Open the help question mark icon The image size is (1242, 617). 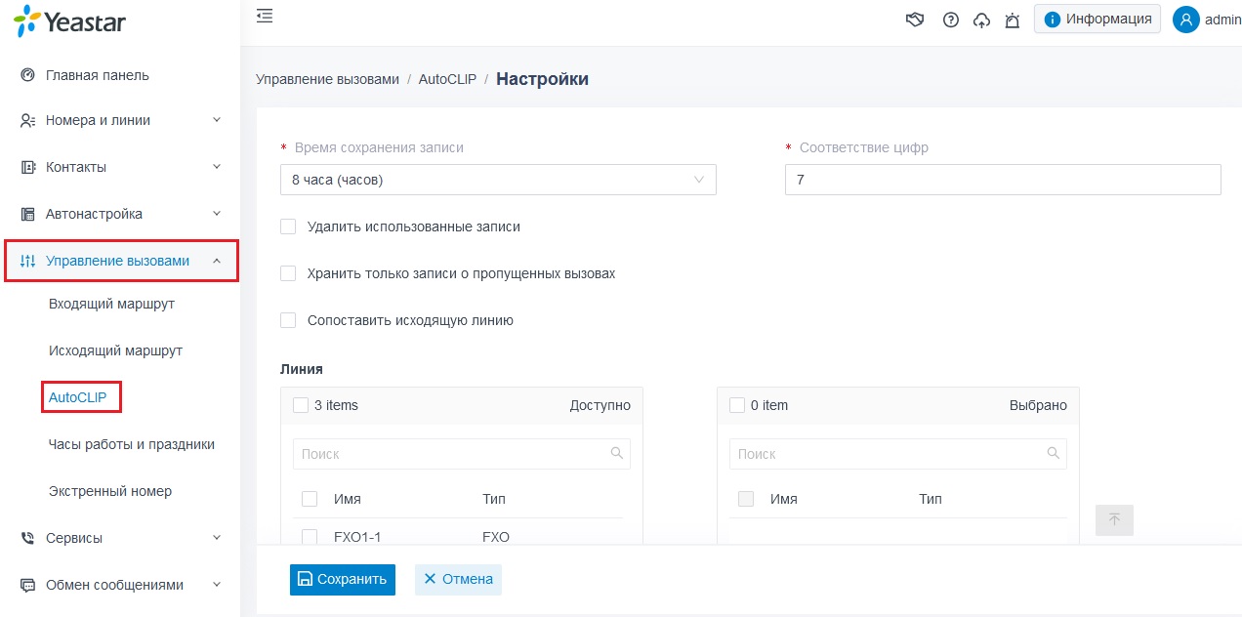point(950,20)
